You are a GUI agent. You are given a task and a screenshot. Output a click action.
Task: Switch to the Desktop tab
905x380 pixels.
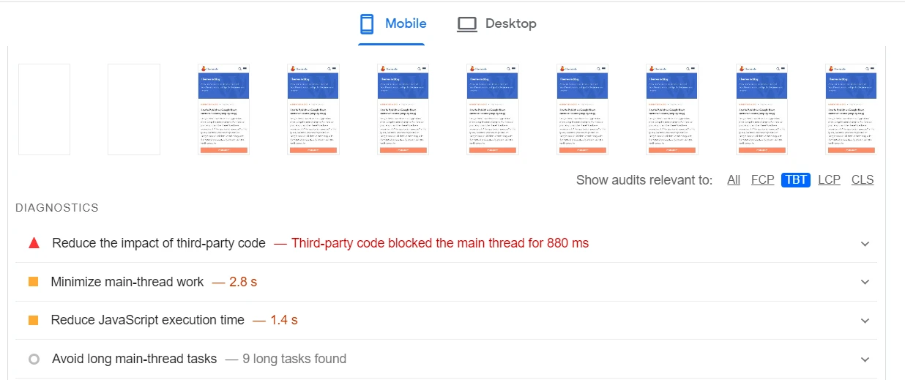496,24
